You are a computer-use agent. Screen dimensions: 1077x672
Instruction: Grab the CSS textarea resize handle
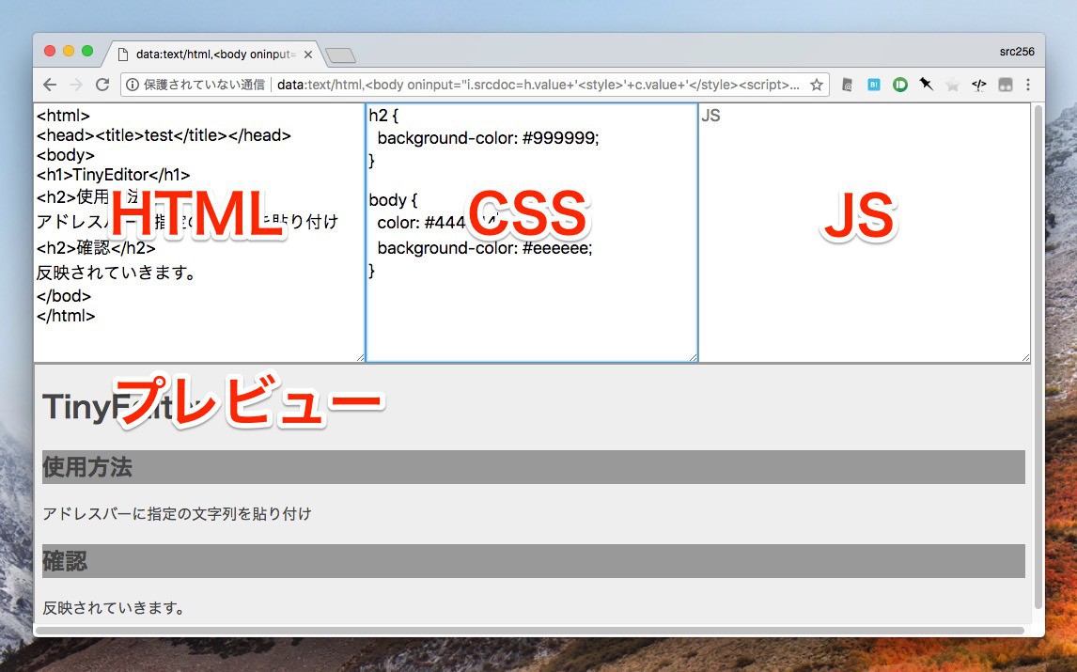coord(693,357)
